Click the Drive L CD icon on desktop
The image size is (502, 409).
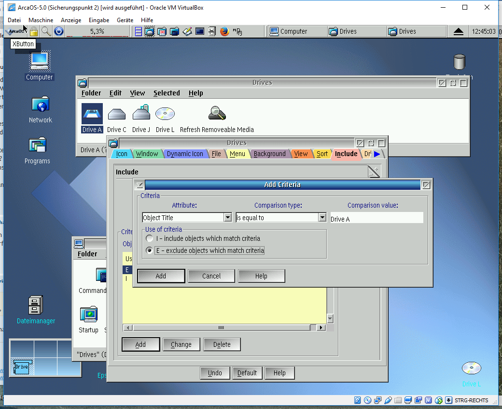click(471, 368)
